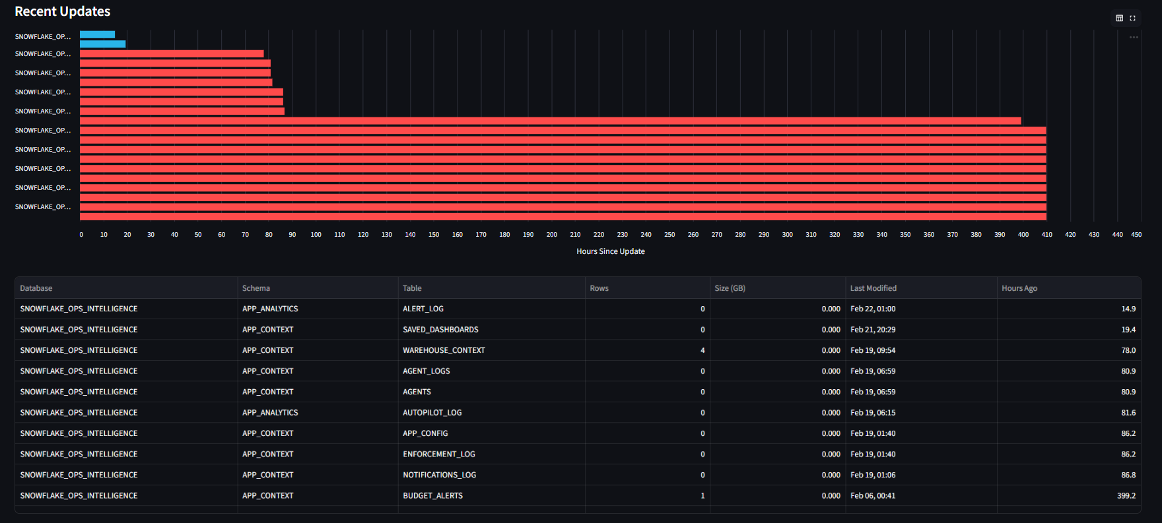The image size is (1162, 523).
Task: Click the 19.4 hours ago value
Action: click(x=1069, y=330)
